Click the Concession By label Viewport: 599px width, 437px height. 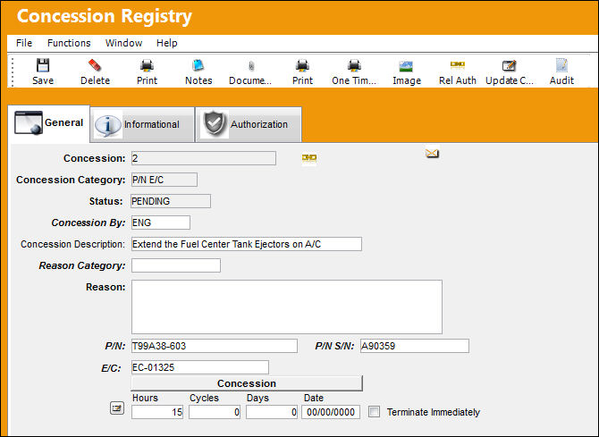tap(89, 223)
